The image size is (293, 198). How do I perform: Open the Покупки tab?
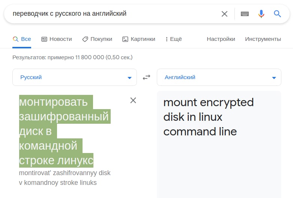click(97, 39)
